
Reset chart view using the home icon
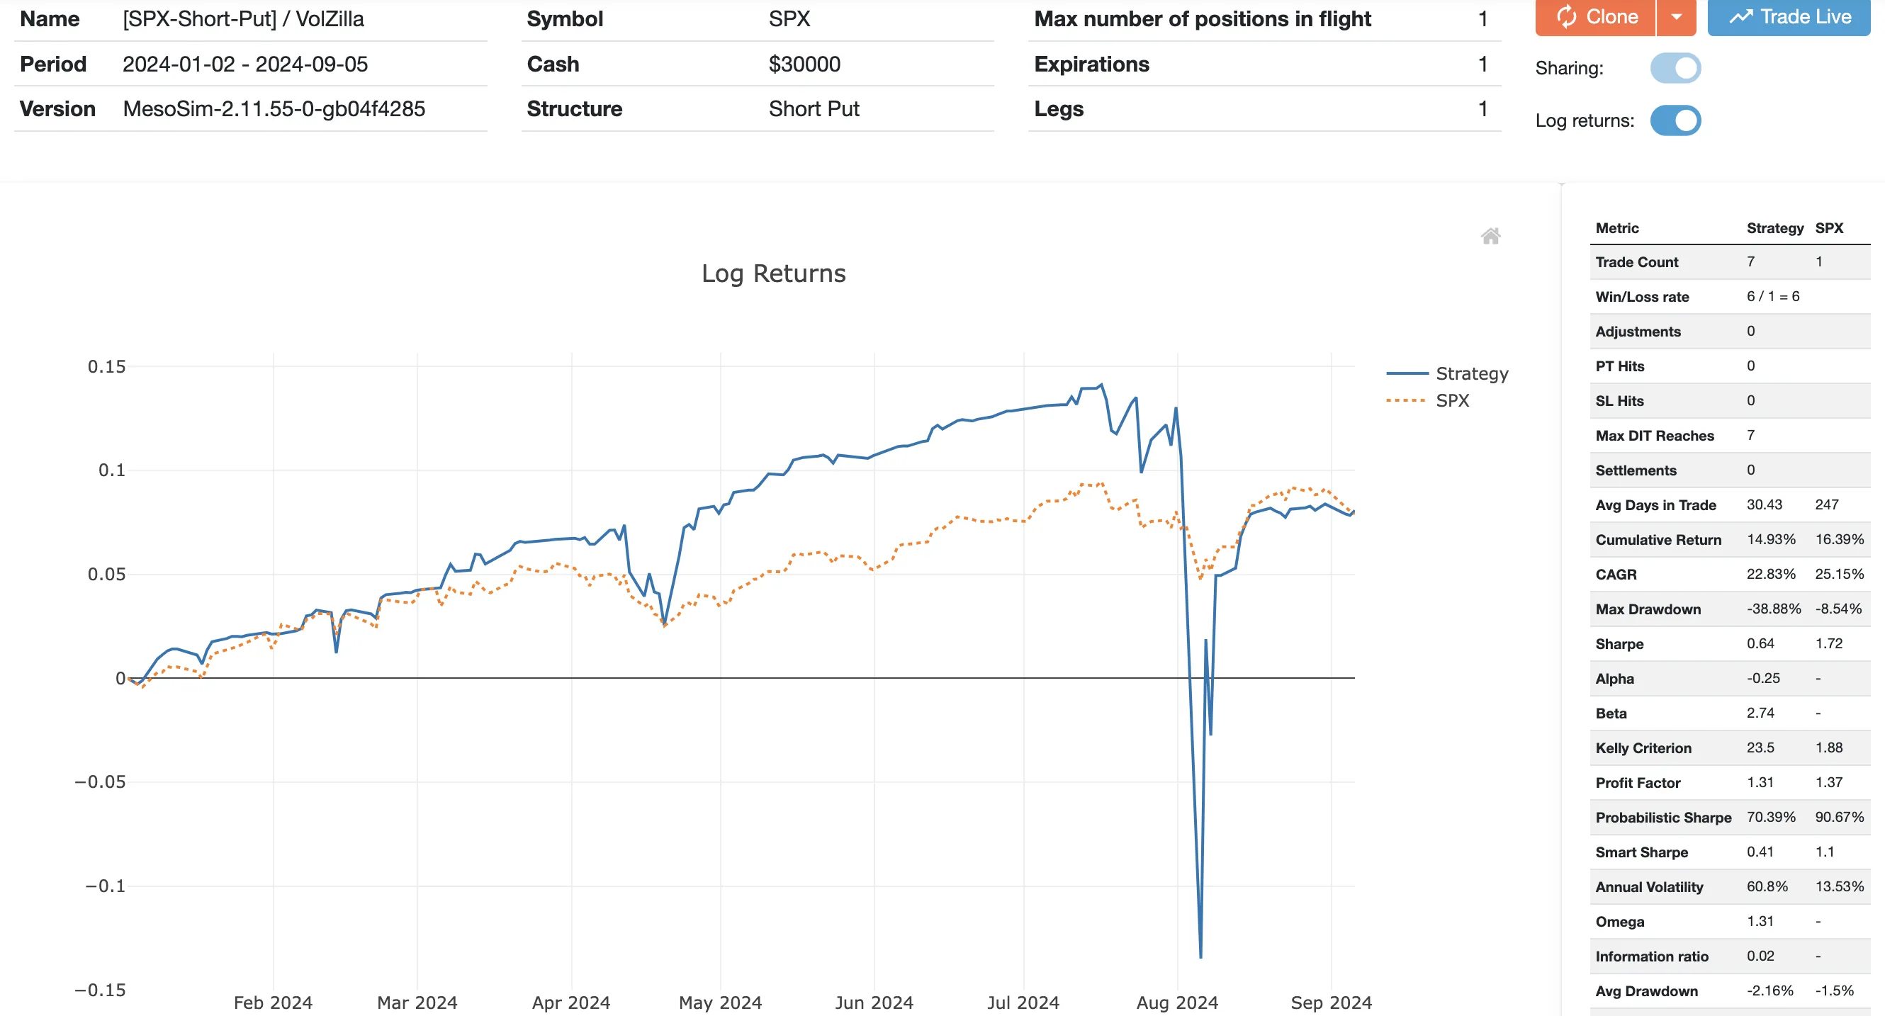(1490, 235)
